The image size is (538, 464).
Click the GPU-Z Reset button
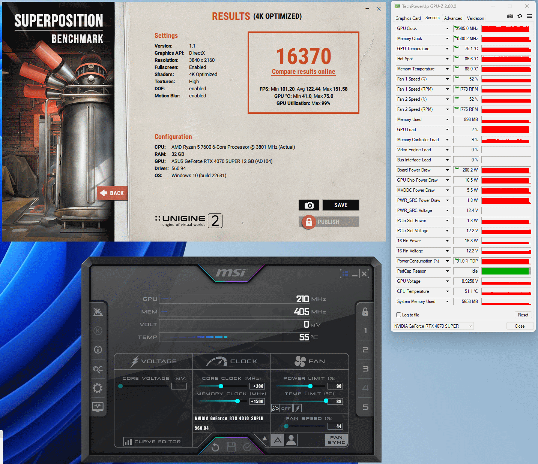(523, 315)
